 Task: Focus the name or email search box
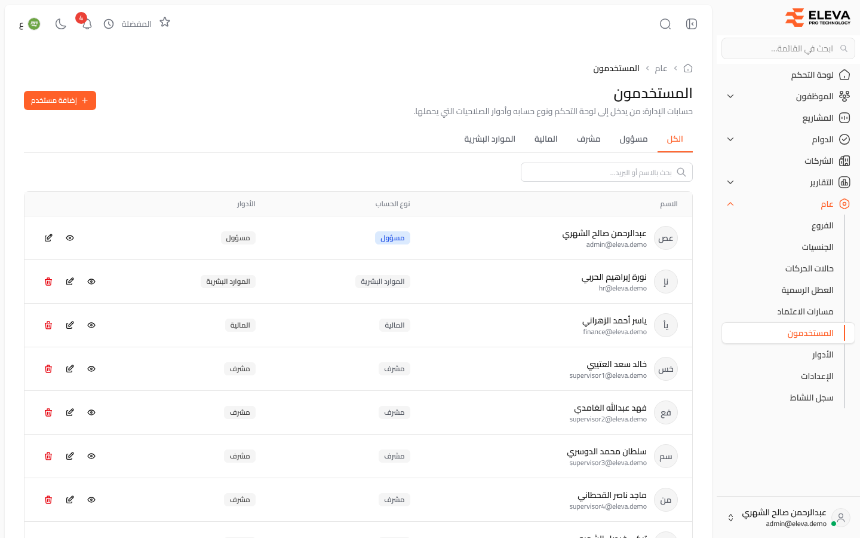click(x=607, y=172)
